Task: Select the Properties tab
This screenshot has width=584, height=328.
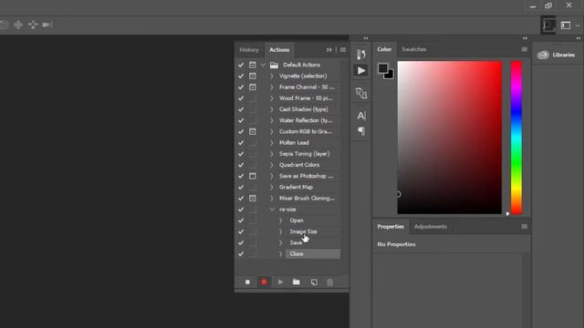Action: (391, 227)
